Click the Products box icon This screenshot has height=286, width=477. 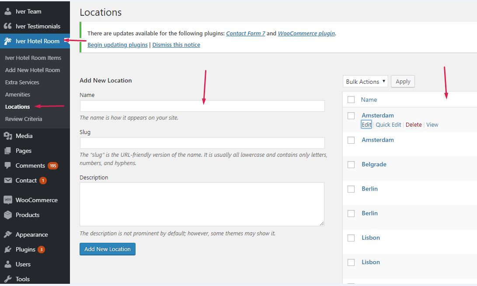click(x=8, y=215)
